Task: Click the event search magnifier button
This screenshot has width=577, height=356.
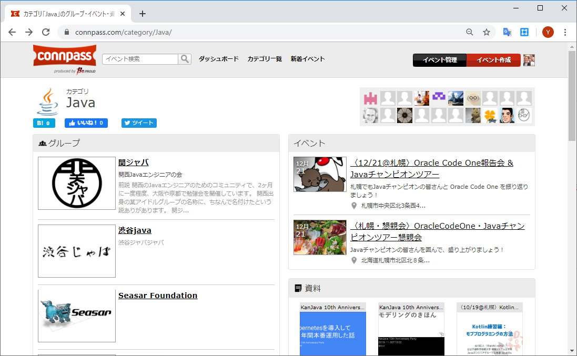Action: pyautogui.click(x=185, y=59)
